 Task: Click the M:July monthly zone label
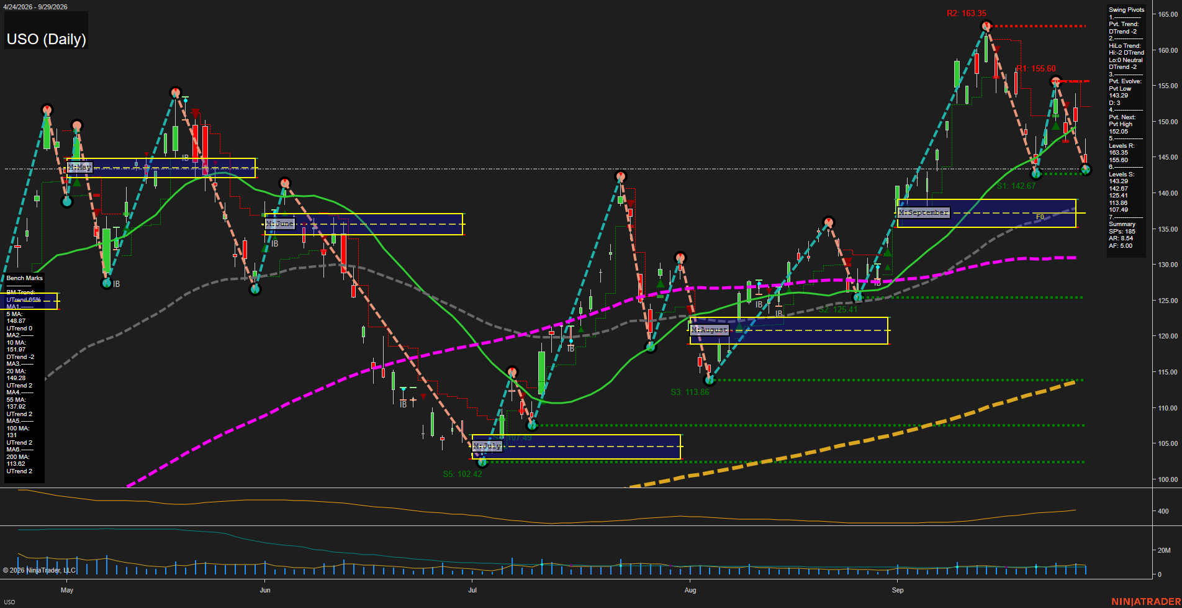pyautogui.click(x=487, y=447)
